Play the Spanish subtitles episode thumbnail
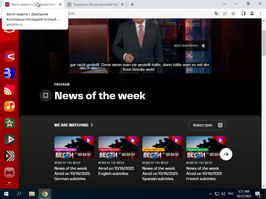The image size is (266, 199). [x=162, y=147]
